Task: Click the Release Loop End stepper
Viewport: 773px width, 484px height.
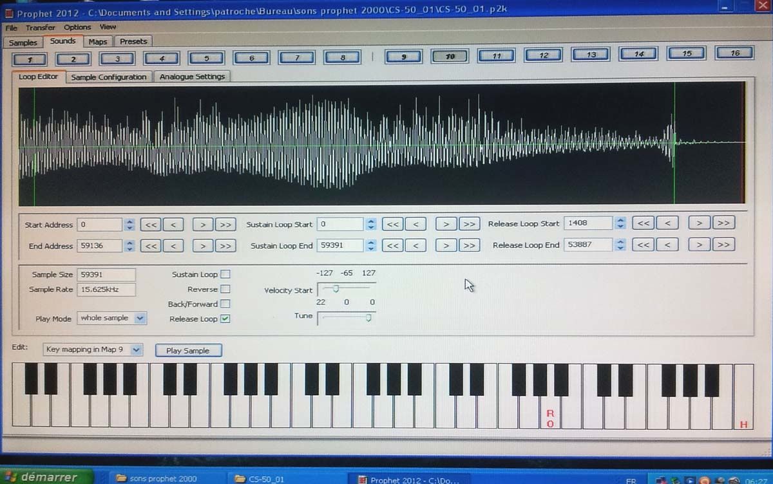Action: [x=620, y=244]
